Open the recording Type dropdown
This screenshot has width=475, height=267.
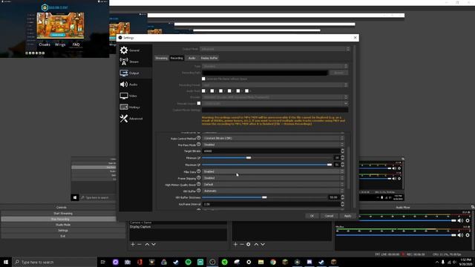[x=275, y=66]
